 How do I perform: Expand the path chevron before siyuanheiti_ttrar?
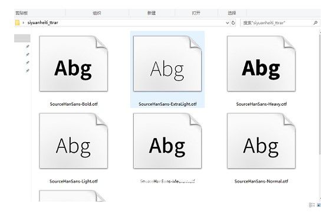[x=24, y=22]
